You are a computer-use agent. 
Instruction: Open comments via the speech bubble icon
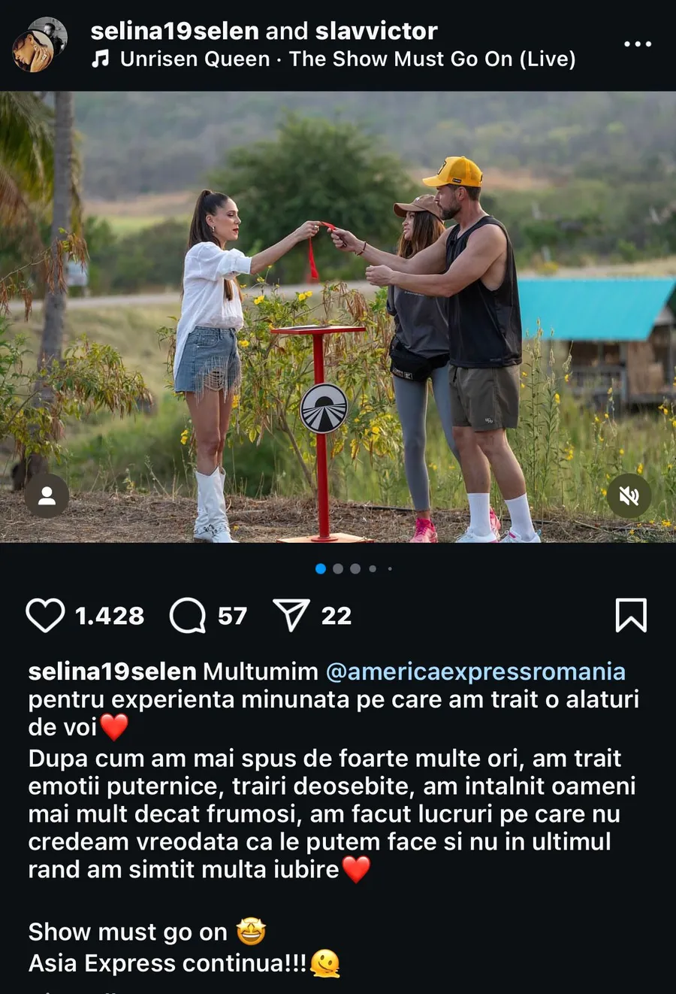[x=188, y=616]
